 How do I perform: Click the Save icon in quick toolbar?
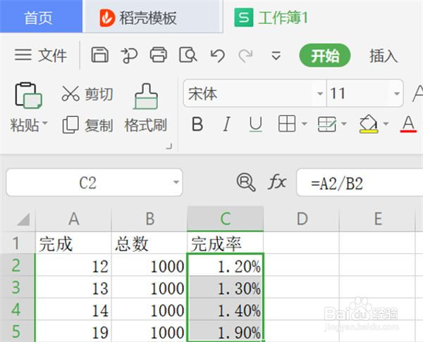pos(100,55)
